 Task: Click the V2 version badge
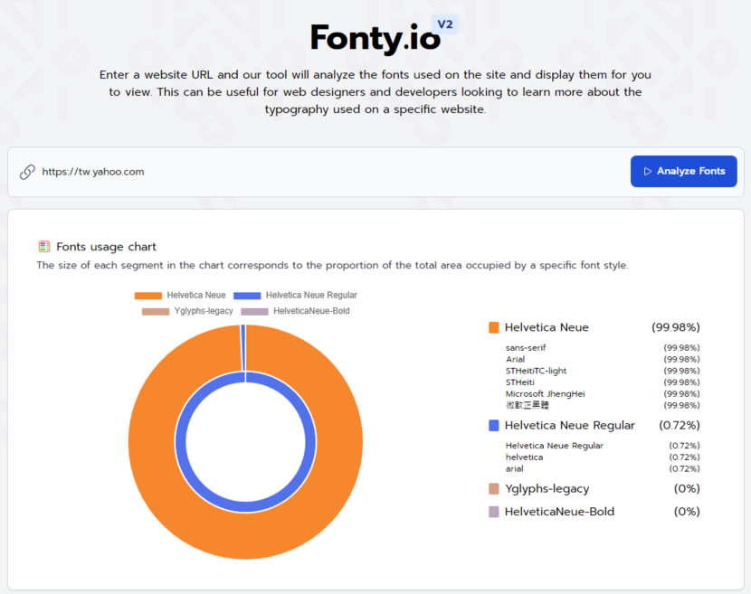tap(444, 24)
